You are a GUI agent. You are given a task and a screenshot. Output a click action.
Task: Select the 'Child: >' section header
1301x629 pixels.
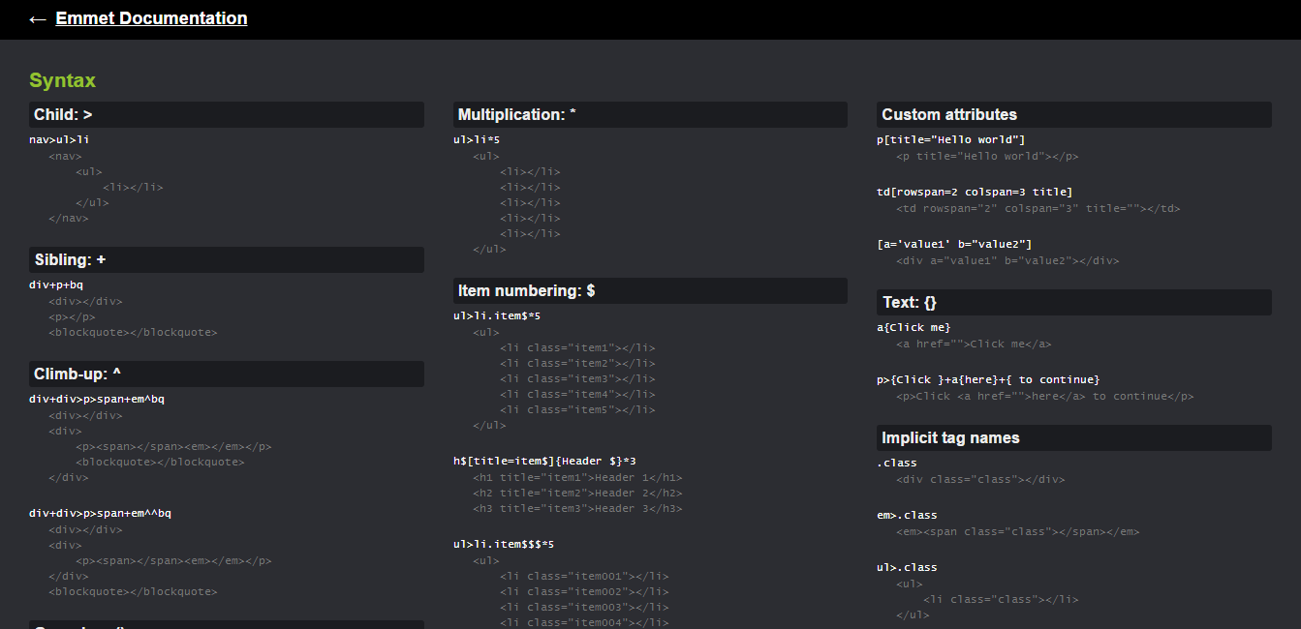click(227, 114)
